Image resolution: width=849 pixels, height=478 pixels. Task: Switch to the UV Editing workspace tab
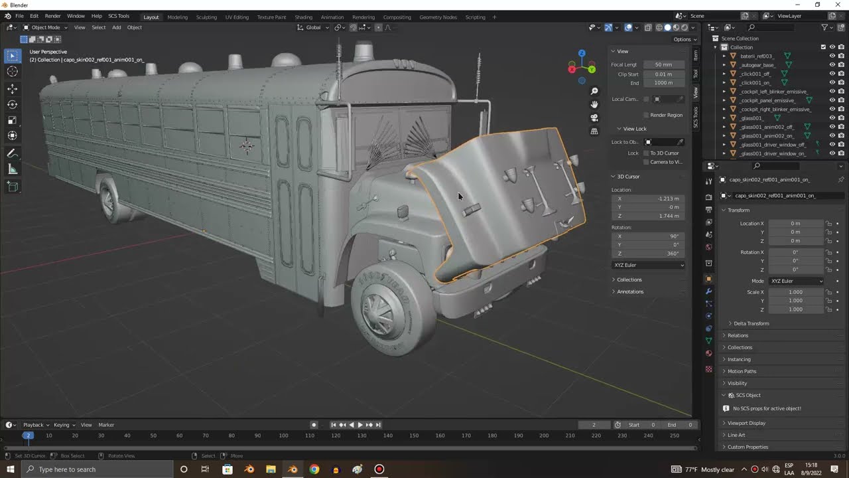(x=237, y=17)
